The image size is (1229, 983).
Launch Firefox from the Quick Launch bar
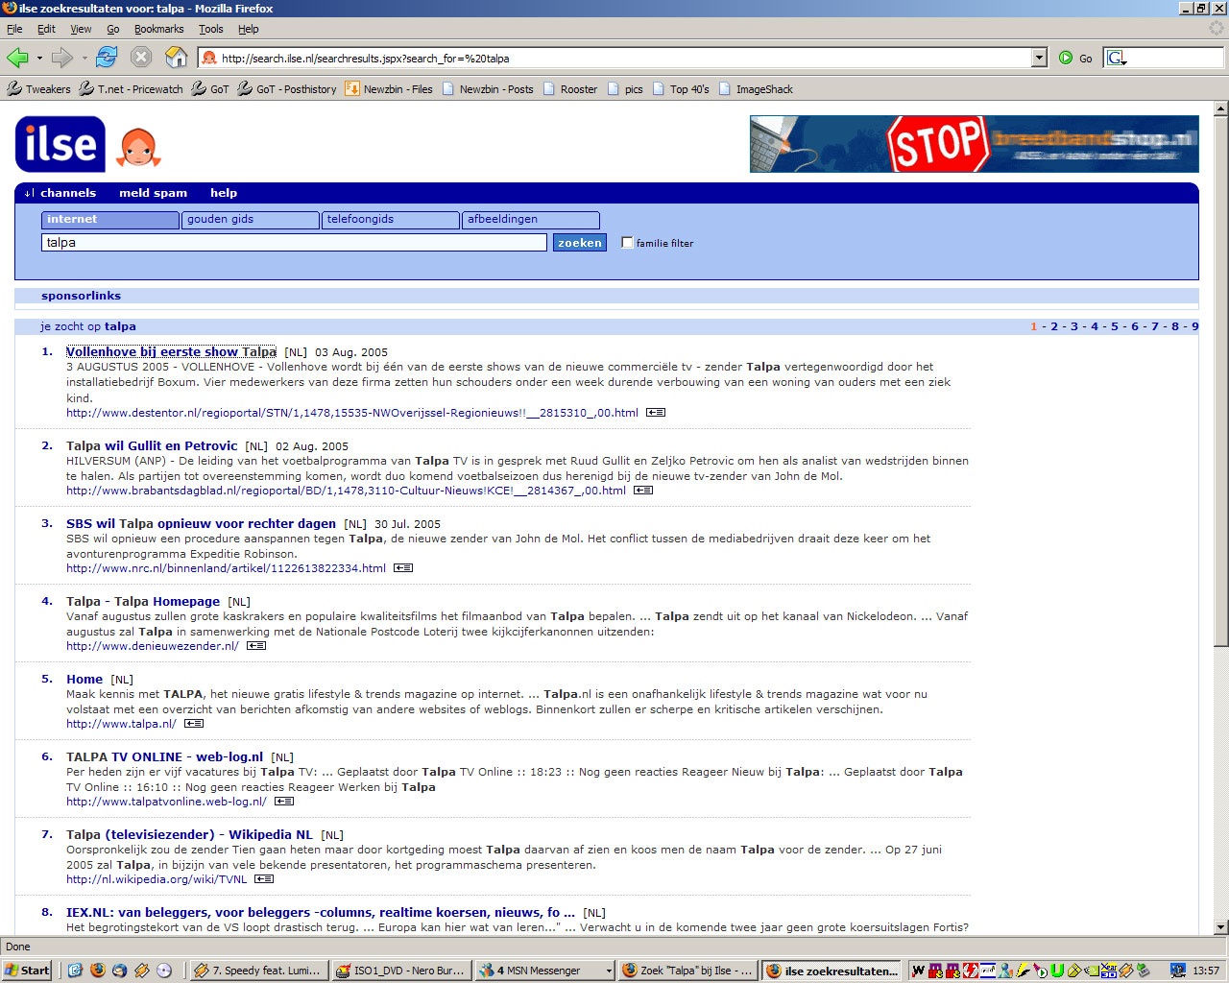[97, 971]
